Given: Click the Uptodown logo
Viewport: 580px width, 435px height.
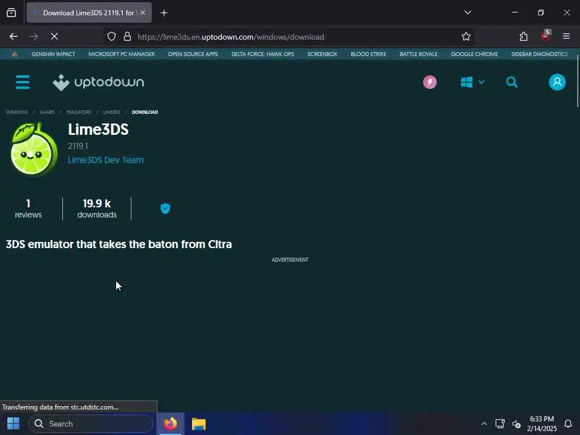Looking at the screenshot, I should pyautogui.click(x=99, y=82).
